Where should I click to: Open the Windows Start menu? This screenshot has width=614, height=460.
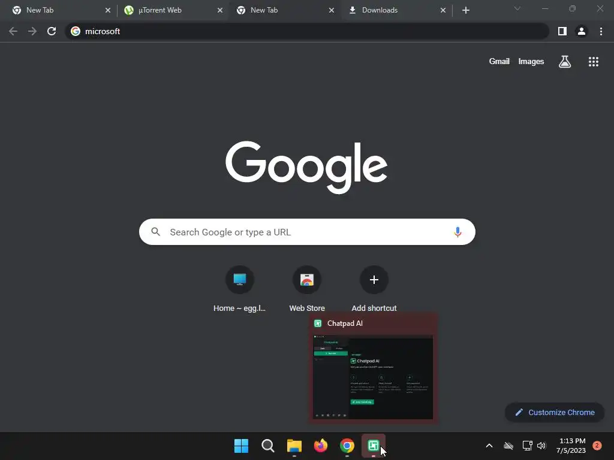(x=241, y=446)
